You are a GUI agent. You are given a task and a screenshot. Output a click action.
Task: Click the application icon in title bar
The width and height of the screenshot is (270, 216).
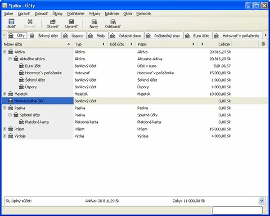click(x=4, y=6)
